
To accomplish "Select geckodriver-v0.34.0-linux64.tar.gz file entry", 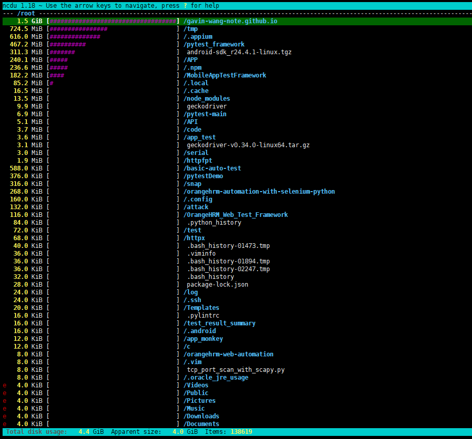I will (248, 145).
